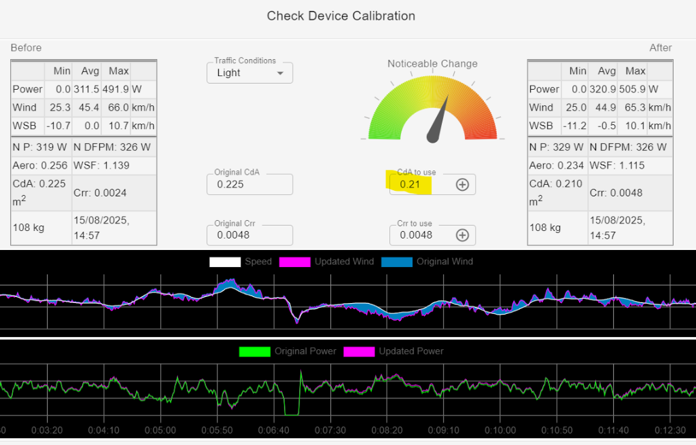Open the Traffic Conditions dropdown arrow
The image size is (696, 445).
[280, 73]
